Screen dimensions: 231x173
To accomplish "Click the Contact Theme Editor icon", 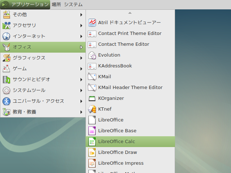I will (x=92, y=44).
